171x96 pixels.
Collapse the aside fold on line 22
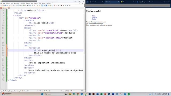coord(7,60)
